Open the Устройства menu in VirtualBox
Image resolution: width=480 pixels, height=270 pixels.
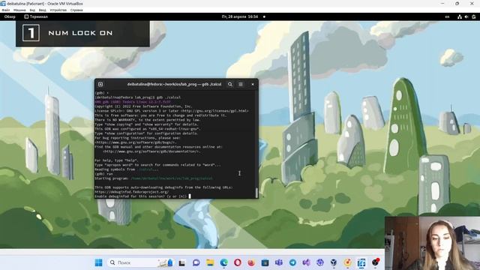point(58,10)
